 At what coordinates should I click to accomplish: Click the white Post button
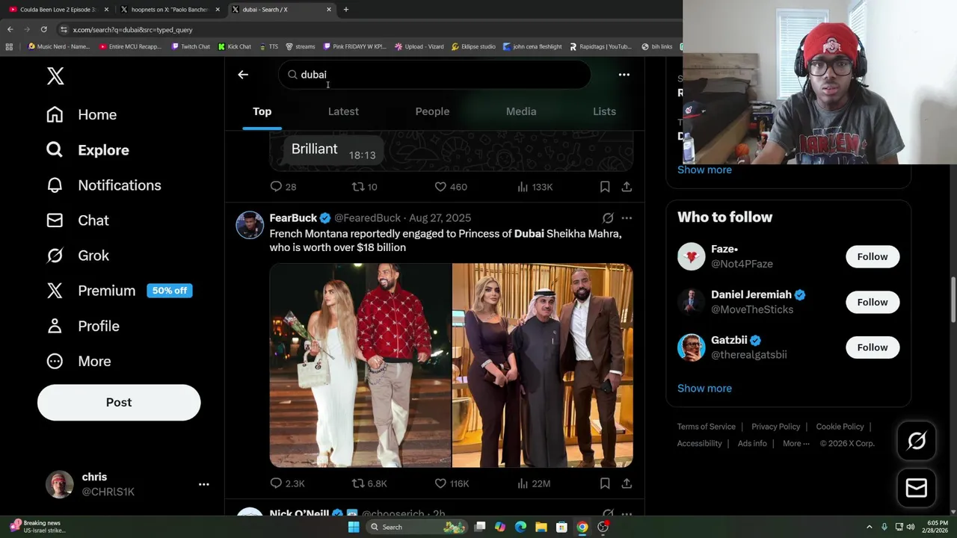[x=119, y=402]
